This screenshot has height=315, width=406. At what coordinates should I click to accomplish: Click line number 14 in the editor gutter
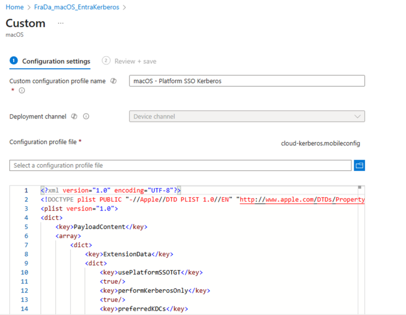pos(24,309)
